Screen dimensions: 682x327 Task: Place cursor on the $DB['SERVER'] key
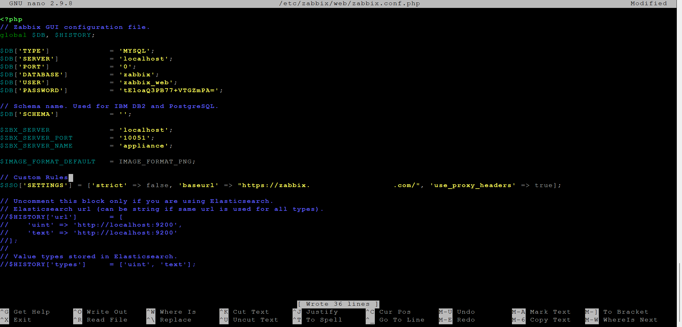(x=29, y=59)
